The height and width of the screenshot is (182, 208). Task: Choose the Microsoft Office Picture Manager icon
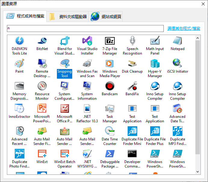tap(65, 108)
